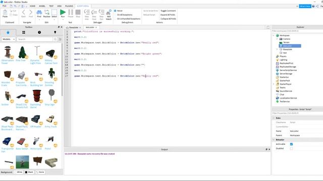Click the Toolbox filter options icon

pos(60,39)
